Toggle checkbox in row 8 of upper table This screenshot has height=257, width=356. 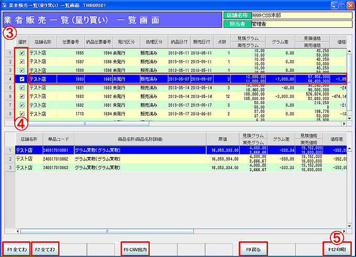coord(22,114)
